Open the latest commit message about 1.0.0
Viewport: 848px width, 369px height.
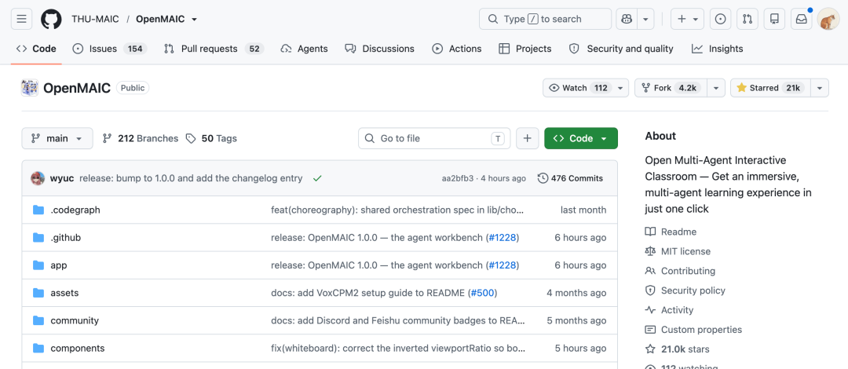(x=191, y=178)
